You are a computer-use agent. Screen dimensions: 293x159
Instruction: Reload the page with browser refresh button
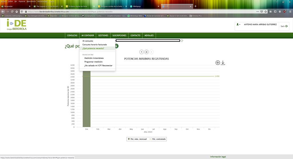pyautogui.click(x=12, y=11)
